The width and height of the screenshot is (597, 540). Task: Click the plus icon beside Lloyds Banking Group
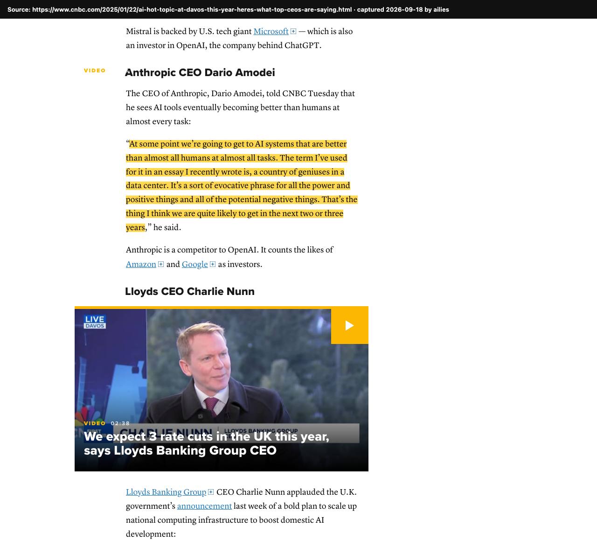211,492
